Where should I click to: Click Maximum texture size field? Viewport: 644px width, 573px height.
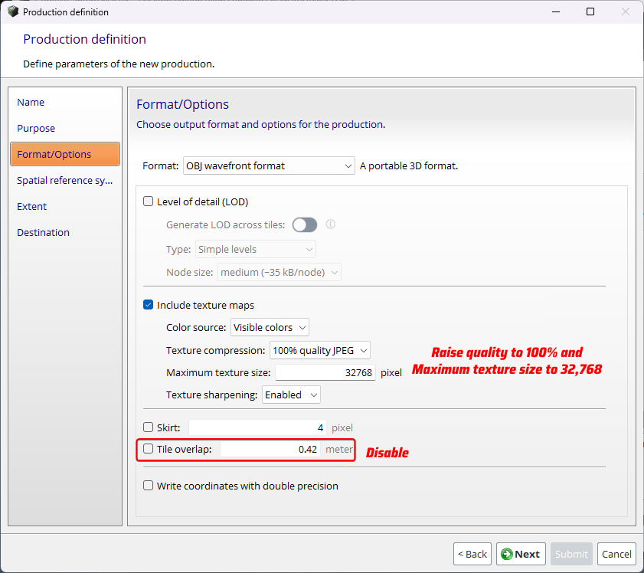coord(325,372)
